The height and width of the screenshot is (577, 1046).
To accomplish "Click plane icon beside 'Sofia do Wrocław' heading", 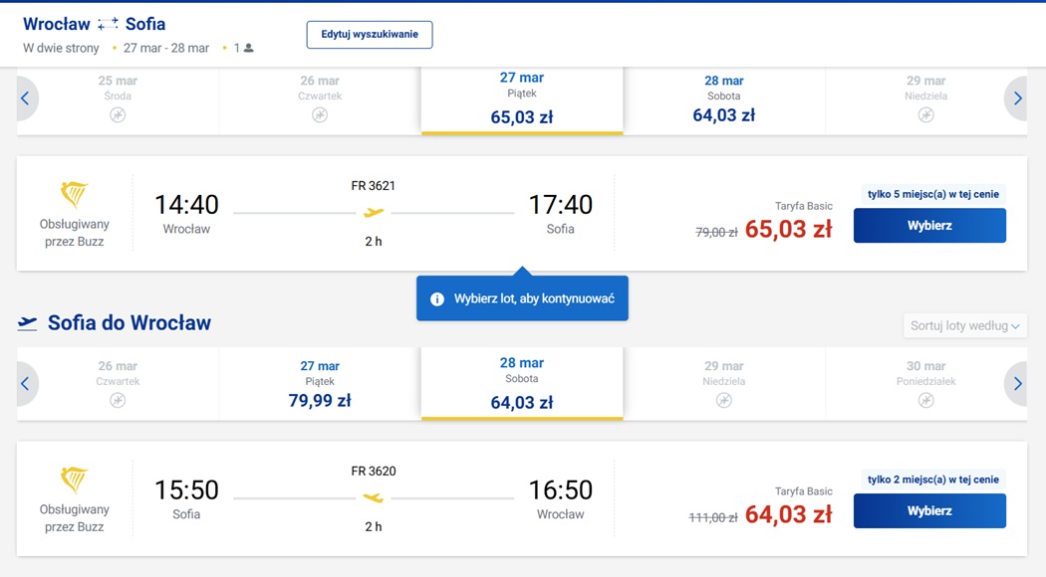I will tap(27, 323).
